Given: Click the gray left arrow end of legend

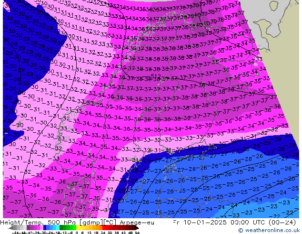Looking at the screenshot, I should pyautogui.click(x=11, y=228).
